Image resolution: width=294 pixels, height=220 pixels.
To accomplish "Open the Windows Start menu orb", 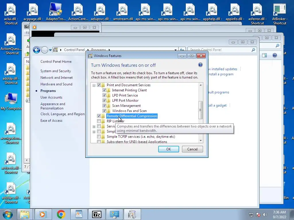I will tap(7, 214).
